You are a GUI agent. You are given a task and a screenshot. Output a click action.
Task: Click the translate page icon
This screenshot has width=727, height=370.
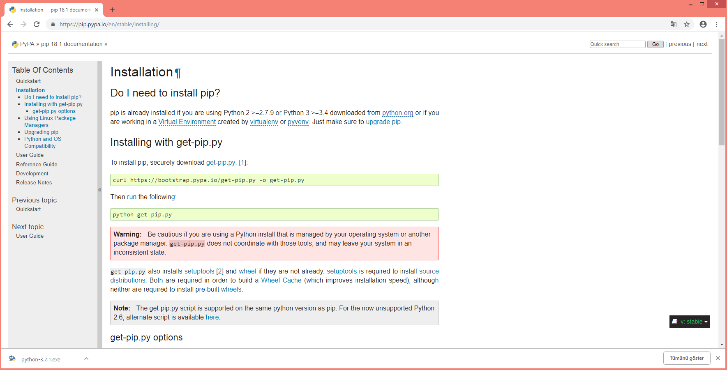click(x=673, y=24)
